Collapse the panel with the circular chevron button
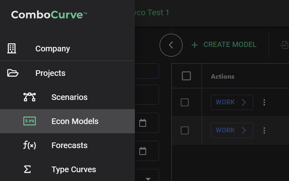Viewport: 289px width, 181px height. tap(171, 45)
